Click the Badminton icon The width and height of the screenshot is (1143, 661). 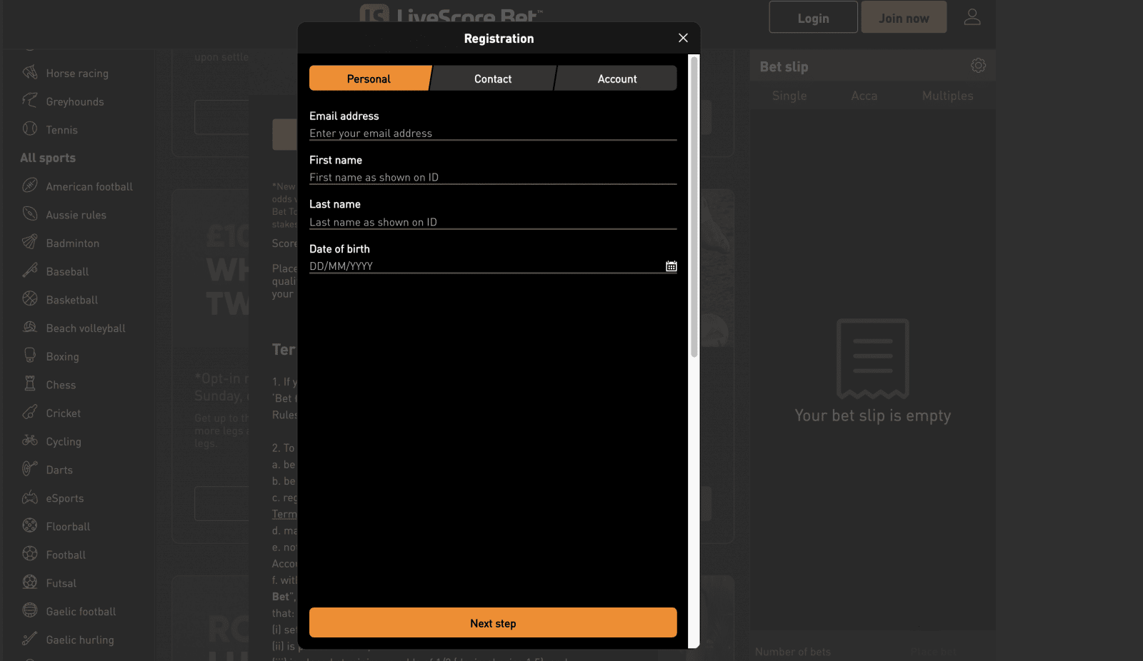tap(30, 242)
